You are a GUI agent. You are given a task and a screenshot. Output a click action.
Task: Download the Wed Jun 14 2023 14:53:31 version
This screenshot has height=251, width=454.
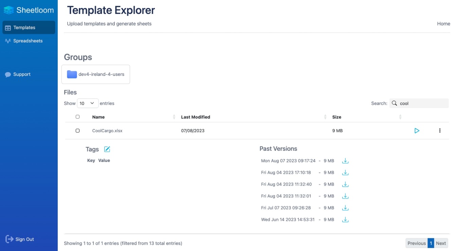(345, 220)
